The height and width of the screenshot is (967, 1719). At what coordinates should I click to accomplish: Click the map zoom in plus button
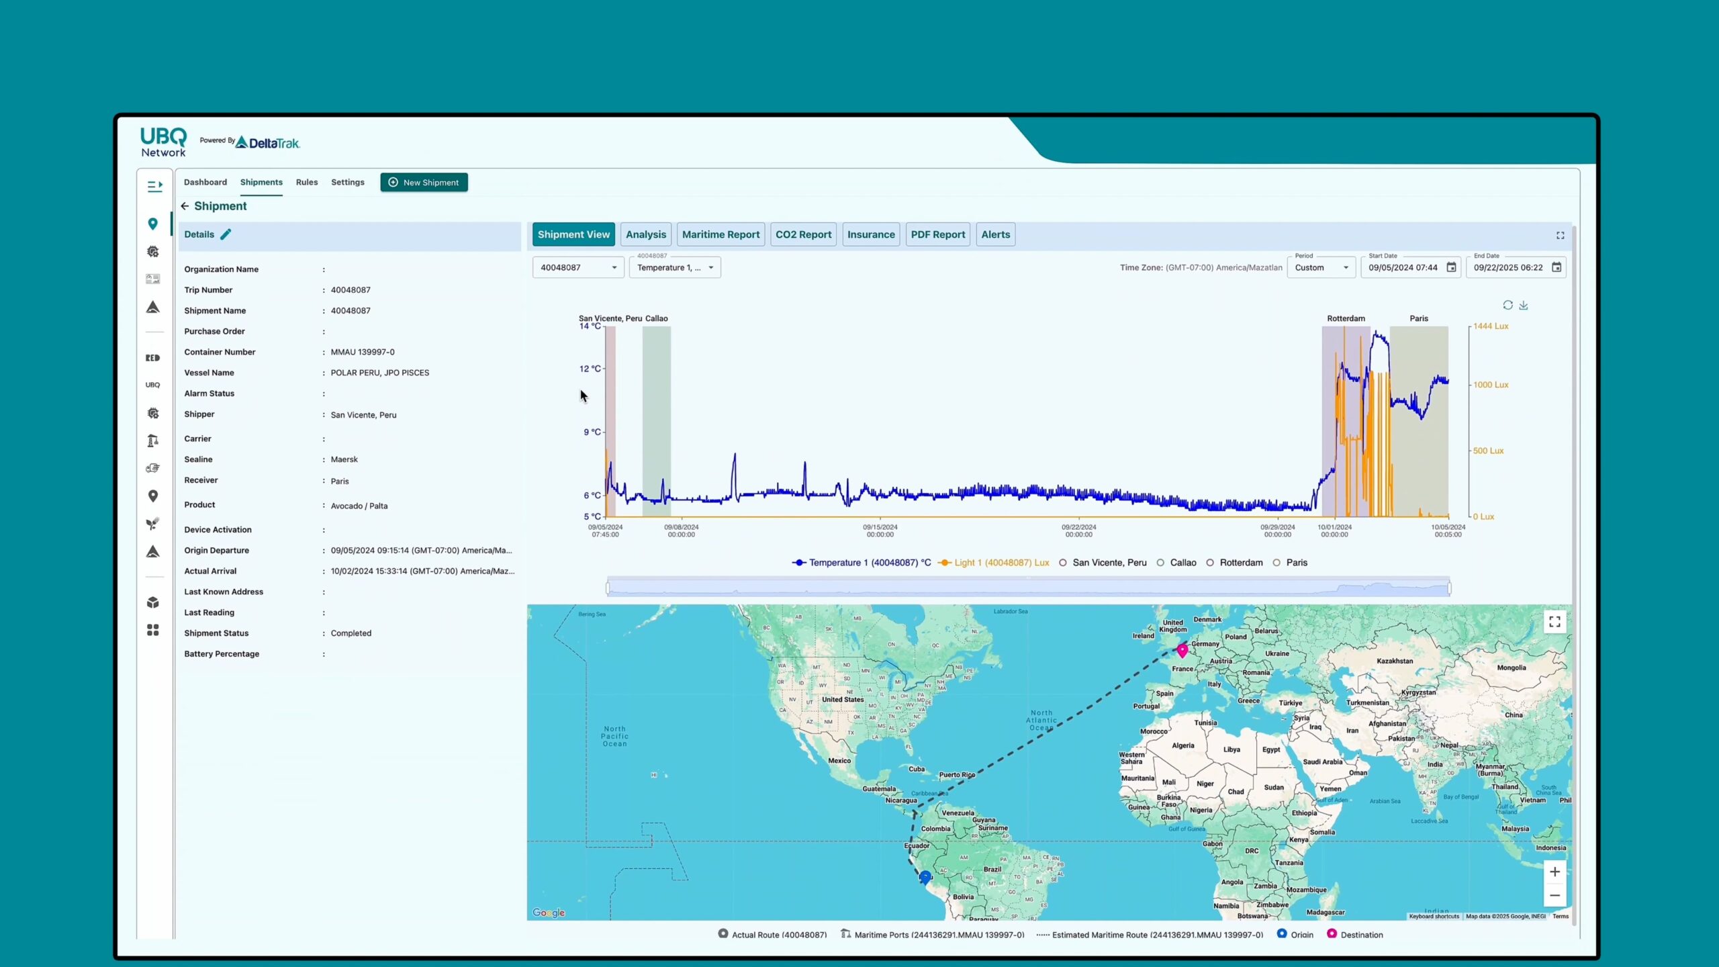[x=1554, y=872]
